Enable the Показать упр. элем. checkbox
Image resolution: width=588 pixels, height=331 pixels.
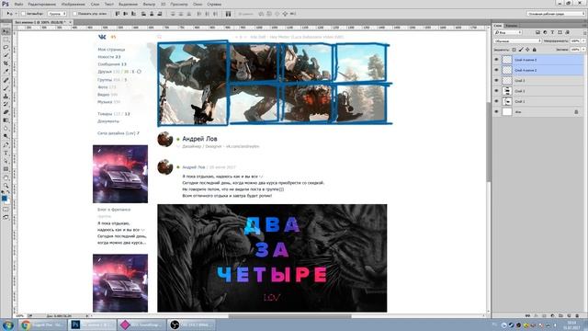click(x=74, y=14)
